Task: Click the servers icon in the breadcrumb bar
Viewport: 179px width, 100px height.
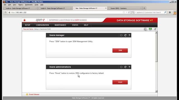Action: [145, 29]
